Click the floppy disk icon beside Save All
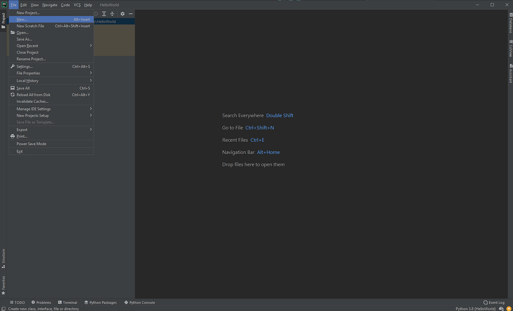The height and width of the screenshot is (311, 513). [x=13, y=88]
